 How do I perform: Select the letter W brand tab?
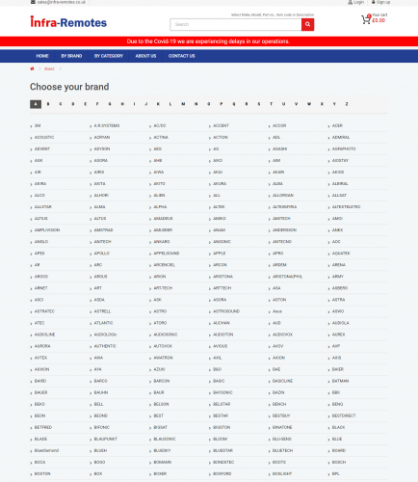tap(309, 104)
